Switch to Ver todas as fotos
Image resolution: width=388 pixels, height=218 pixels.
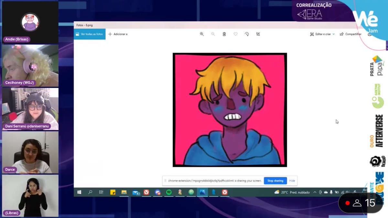[89, 34]
